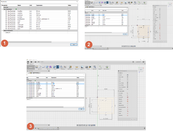Click the timeline marker in bottom screenshot

58,128
